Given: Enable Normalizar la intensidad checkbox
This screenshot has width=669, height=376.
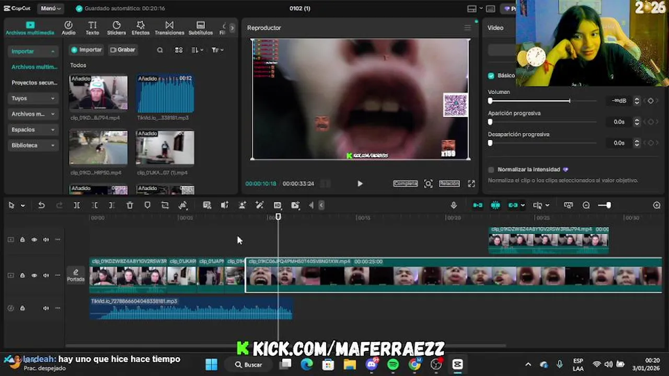Looking at the screenshot, I should (491, 170).
